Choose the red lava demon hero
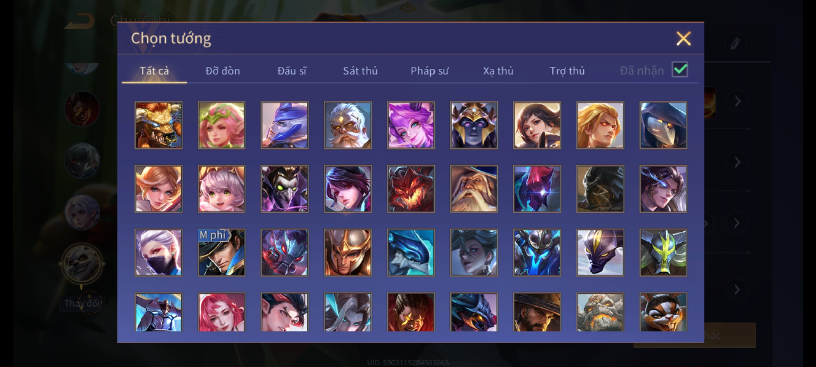 (411, 189)
